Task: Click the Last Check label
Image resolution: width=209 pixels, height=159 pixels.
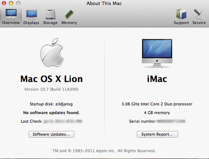Action: pyautogui.click(x=31, y=121)
